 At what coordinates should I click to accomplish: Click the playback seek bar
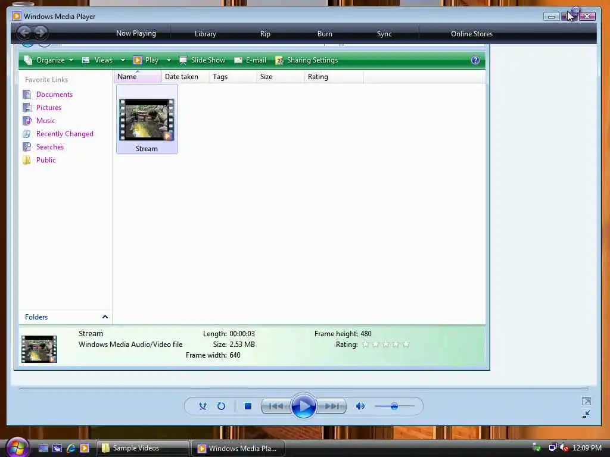click(304, 389)
